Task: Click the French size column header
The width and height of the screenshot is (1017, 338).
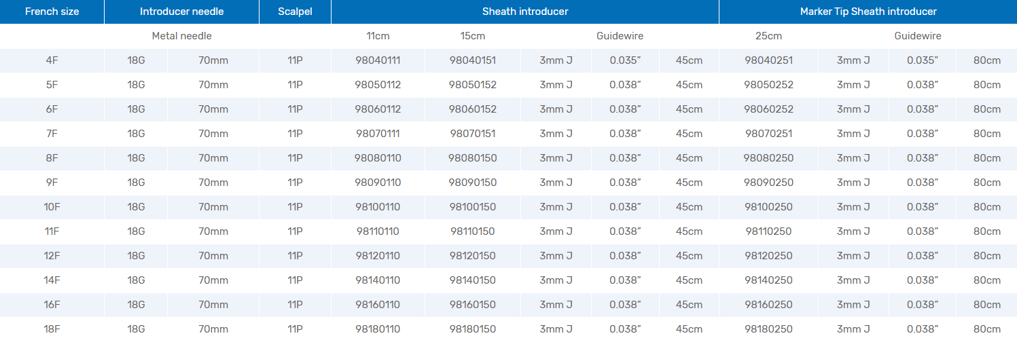Action: pos(52,12)
